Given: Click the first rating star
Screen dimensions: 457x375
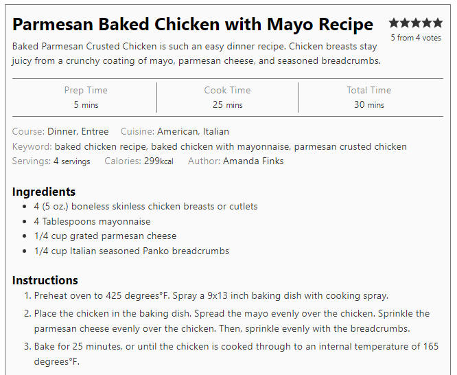Looking at the screenshot, I should 394,23.
